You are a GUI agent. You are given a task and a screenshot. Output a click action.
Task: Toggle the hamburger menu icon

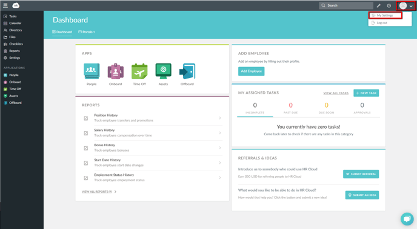point(5,5)
